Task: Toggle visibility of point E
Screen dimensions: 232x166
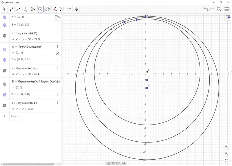Action: click(5, 84)
